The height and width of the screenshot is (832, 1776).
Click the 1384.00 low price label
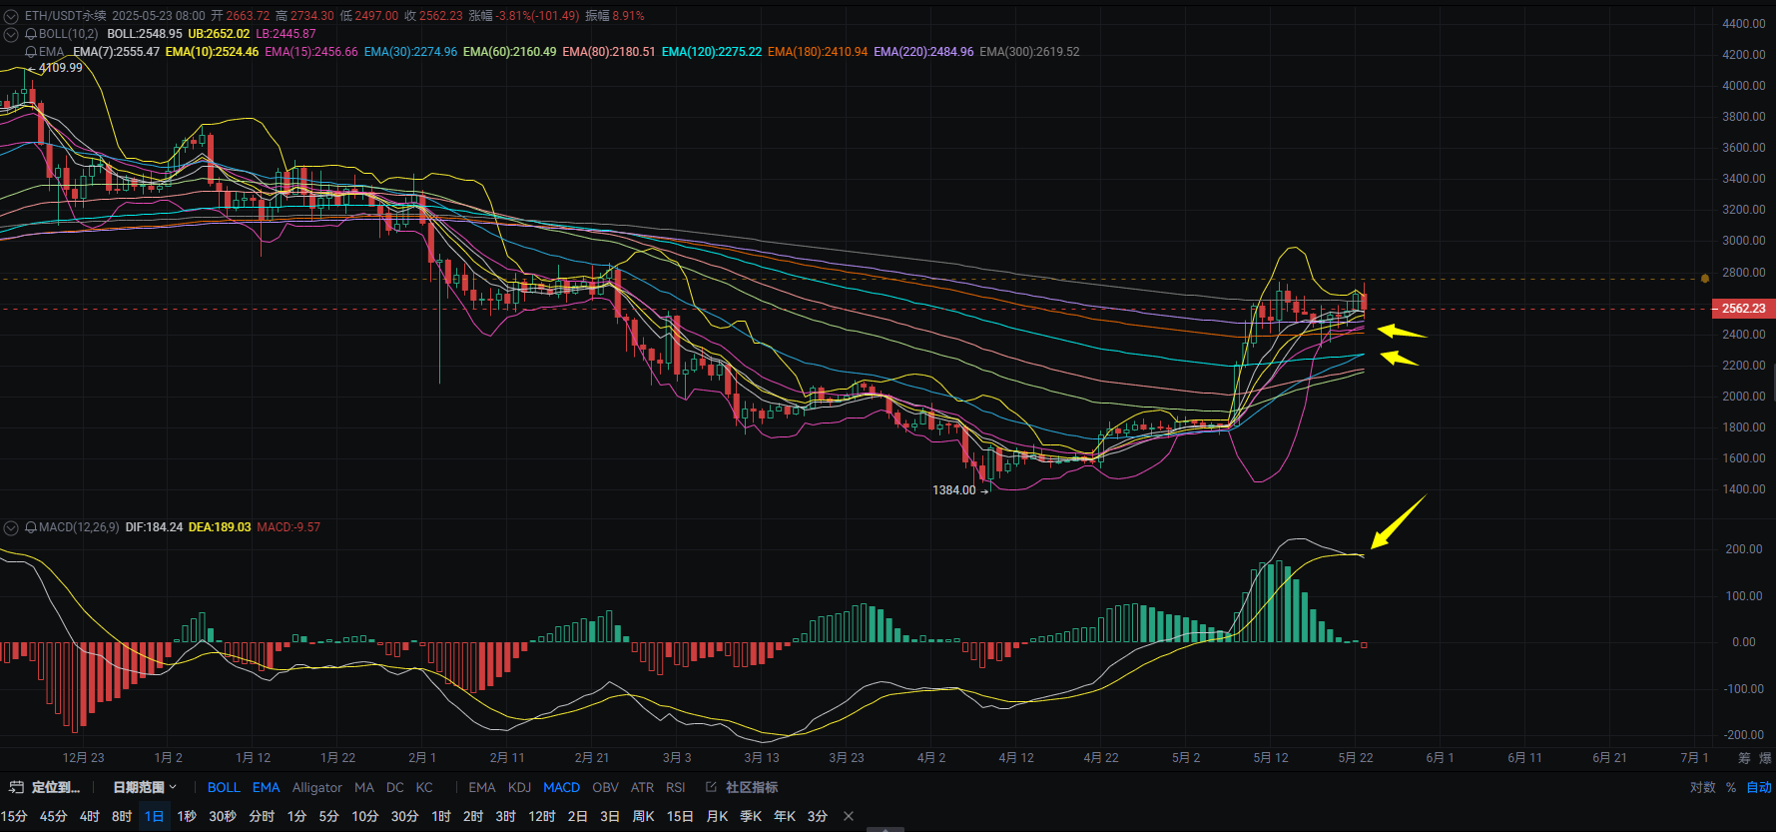click(954, 490)
